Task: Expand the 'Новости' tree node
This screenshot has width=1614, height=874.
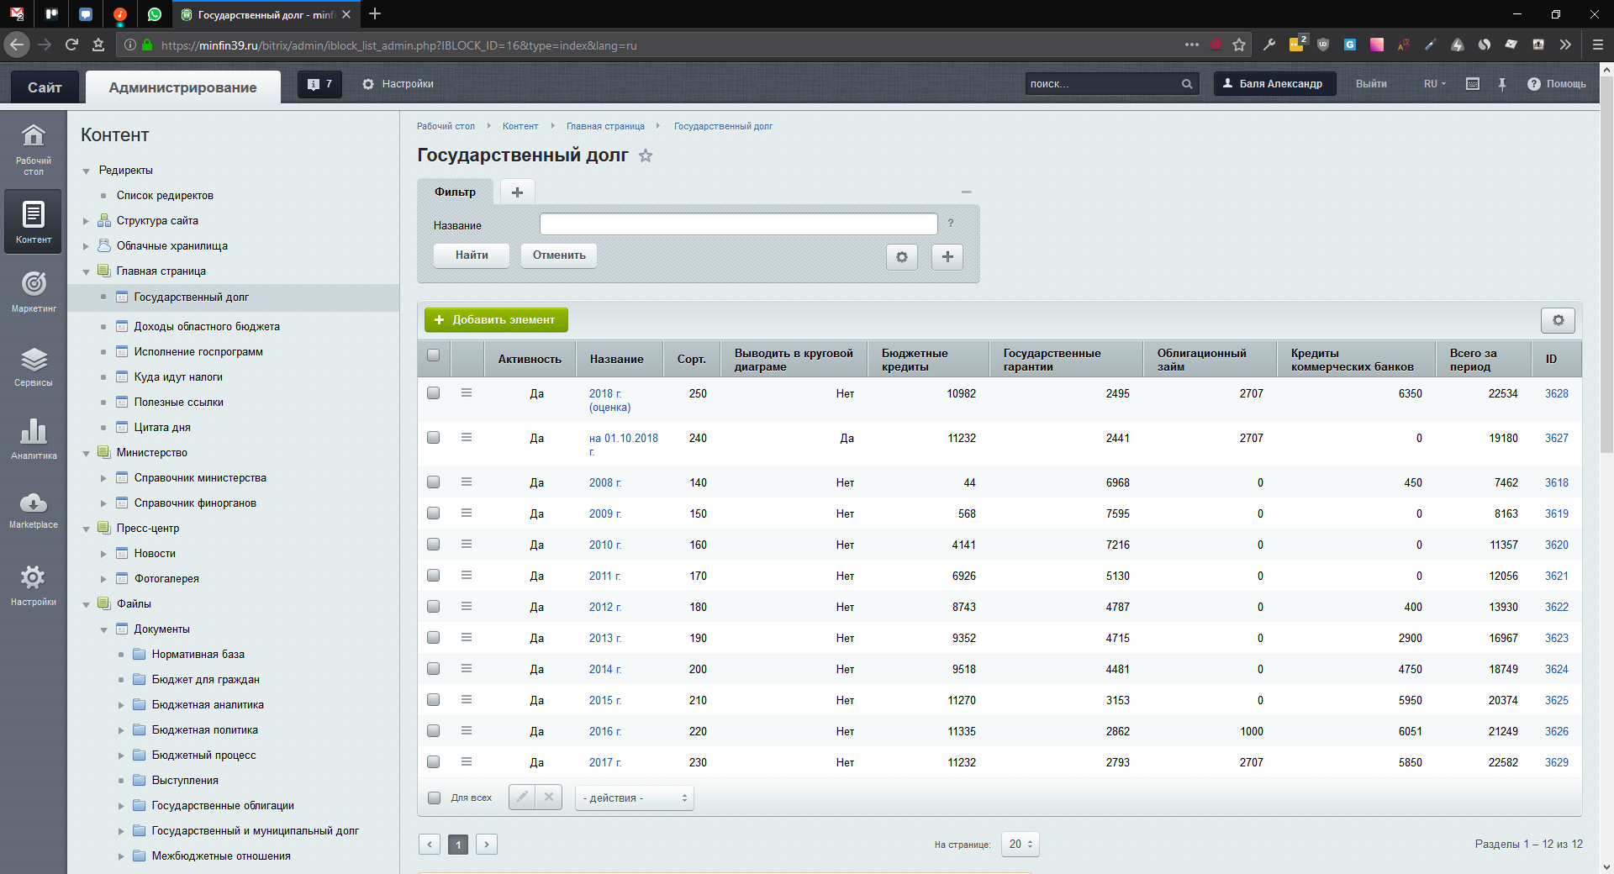Action: pyautogui.click(x=103, y=554)
